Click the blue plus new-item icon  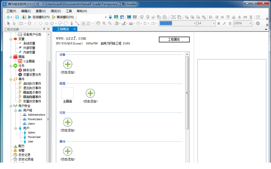tap(8, 17)
